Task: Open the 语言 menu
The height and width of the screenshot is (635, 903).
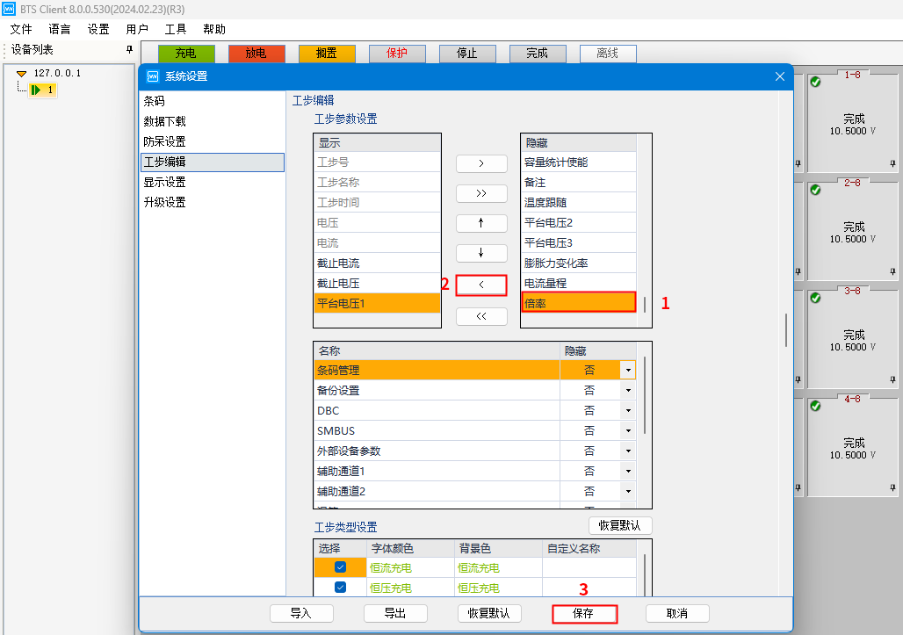Action: [60, 29]
